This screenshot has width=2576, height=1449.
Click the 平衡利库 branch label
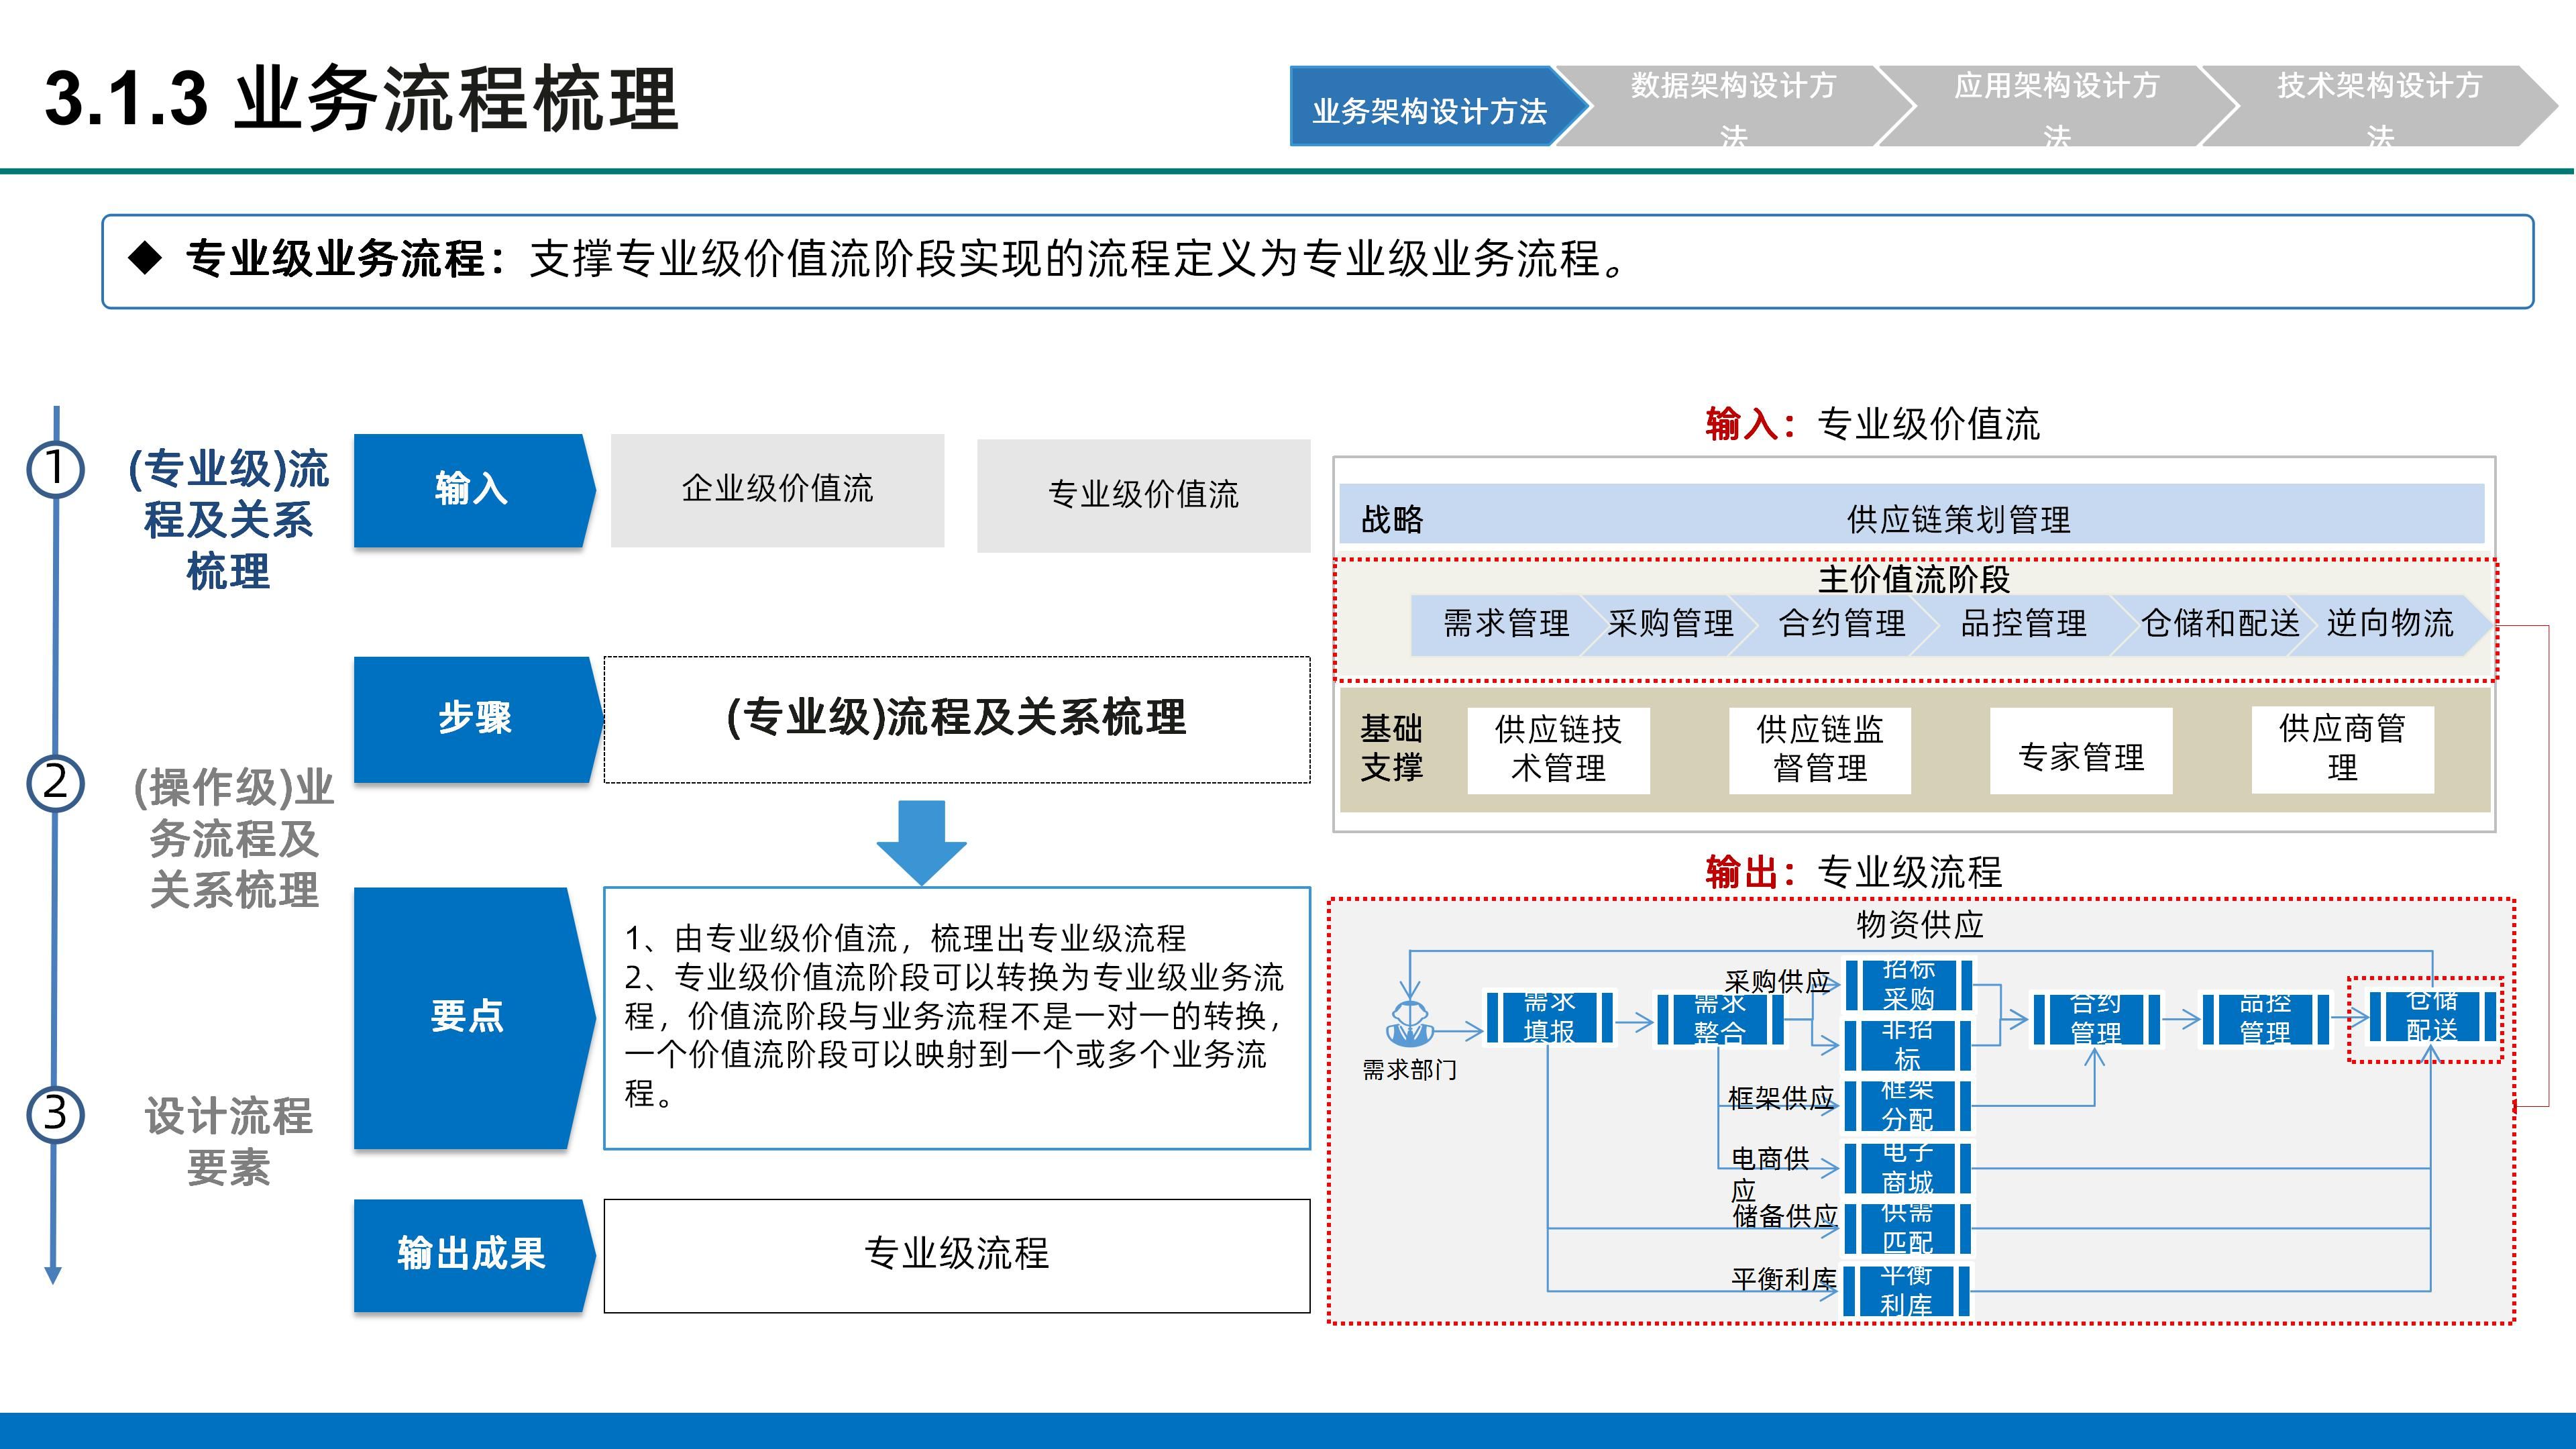[1785, 1280]
